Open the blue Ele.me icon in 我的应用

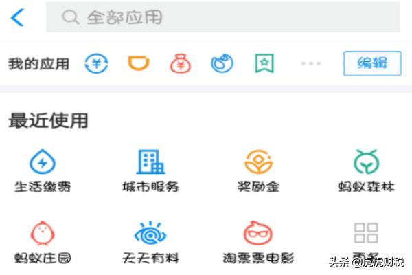coord(222,63)
